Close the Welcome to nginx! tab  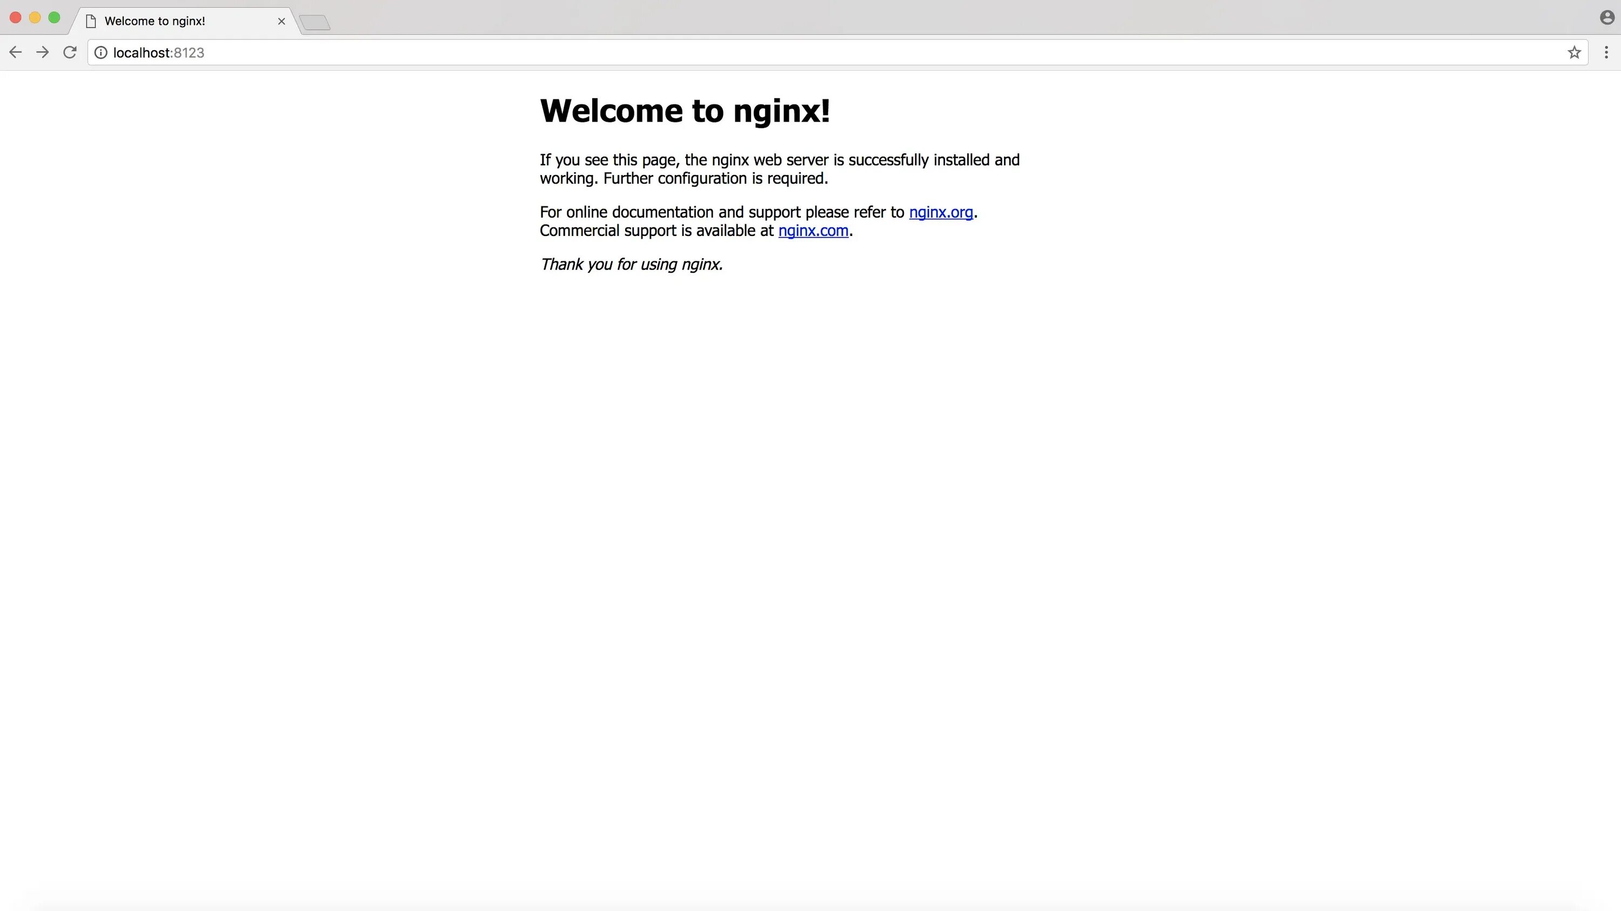[282, 22]
